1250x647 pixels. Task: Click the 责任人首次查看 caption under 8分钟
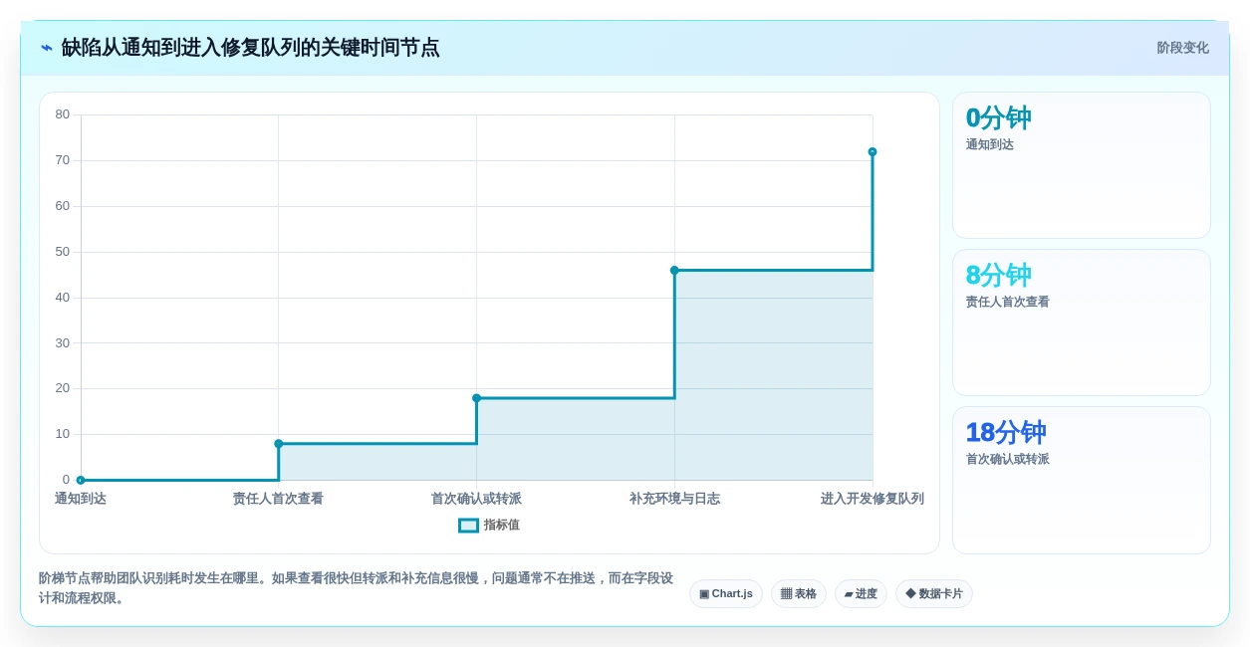pos(1007,302)
